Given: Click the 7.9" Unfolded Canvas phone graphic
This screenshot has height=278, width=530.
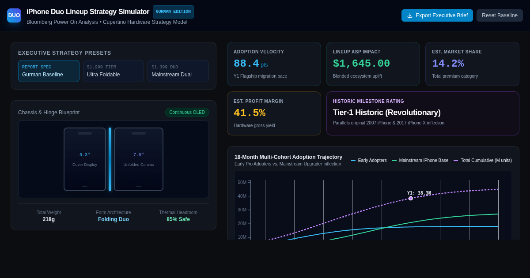Looking at the screenshot, I should [x=139, y=159].
